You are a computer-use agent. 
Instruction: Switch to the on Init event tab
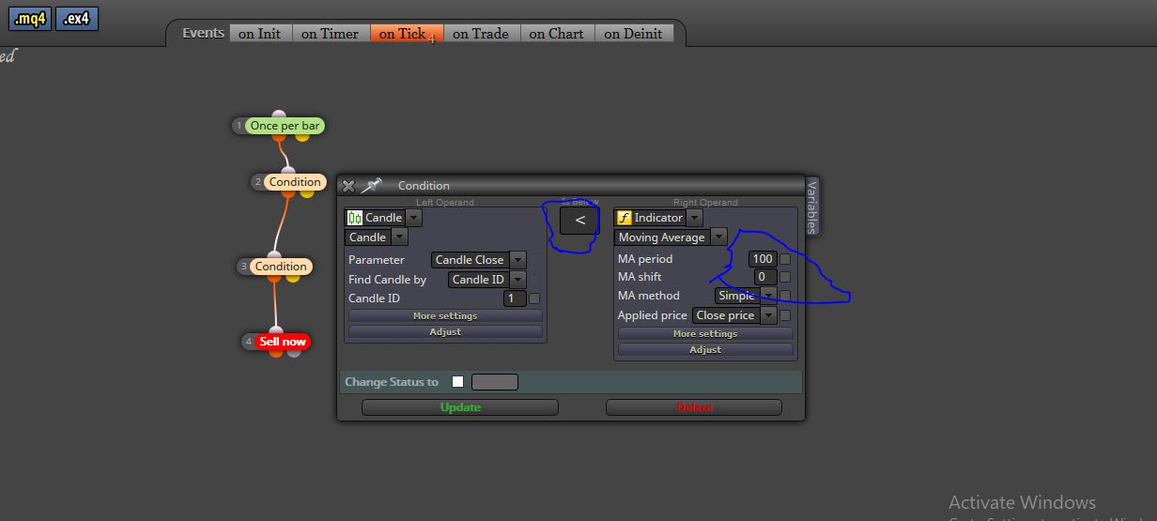(x=259, y=34)
